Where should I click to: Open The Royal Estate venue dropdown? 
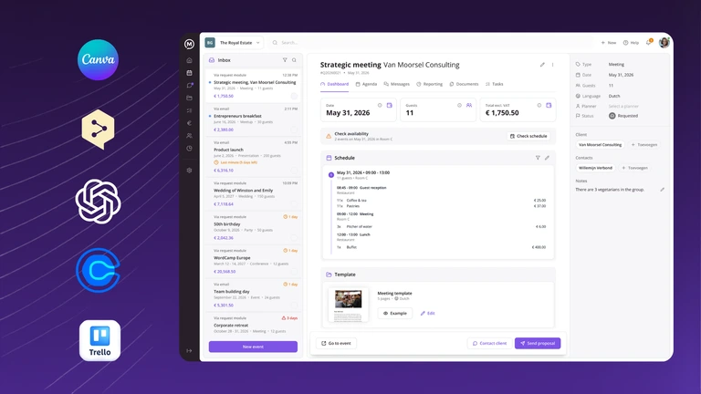(x=234, y=43)
